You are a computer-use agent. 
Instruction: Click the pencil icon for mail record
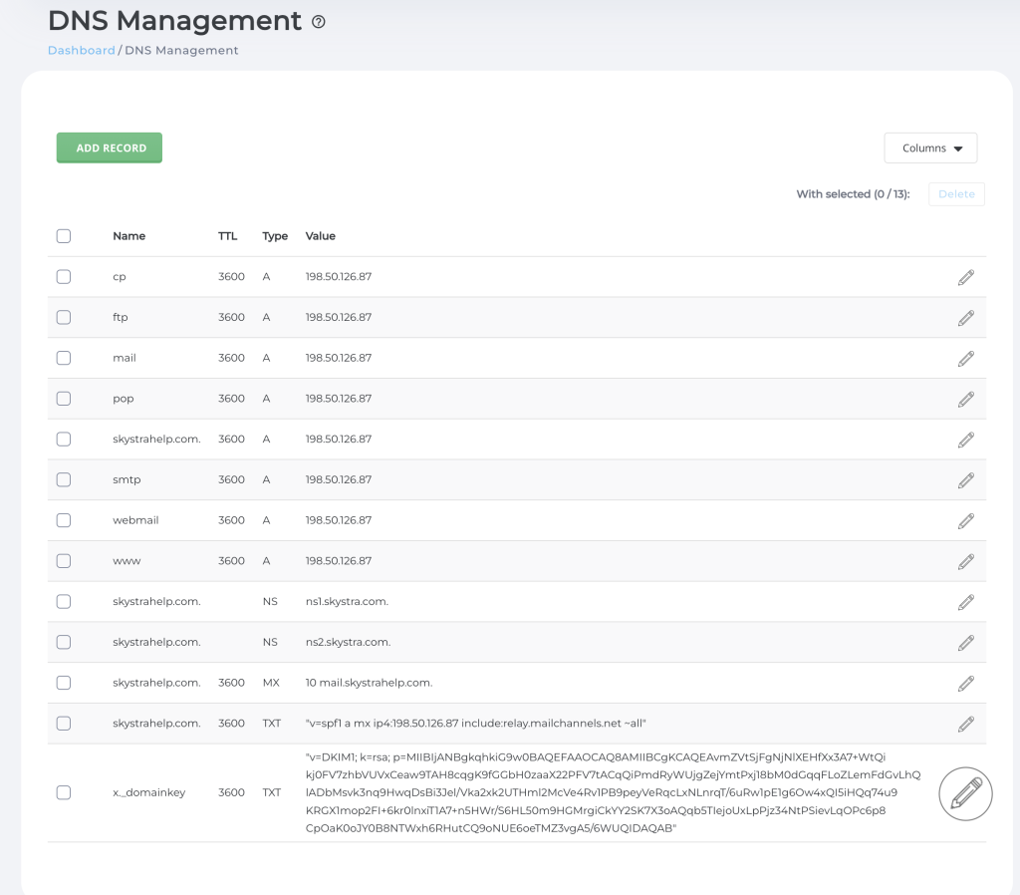965,358
